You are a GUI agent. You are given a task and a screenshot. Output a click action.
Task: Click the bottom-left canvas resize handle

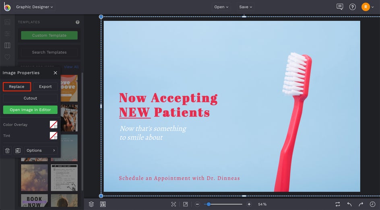101,196
